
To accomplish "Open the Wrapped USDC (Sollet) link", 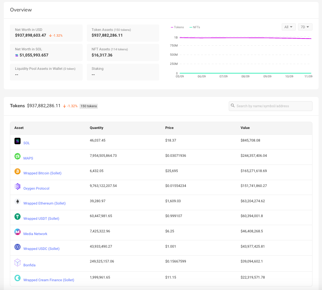I will click(41, 249).
